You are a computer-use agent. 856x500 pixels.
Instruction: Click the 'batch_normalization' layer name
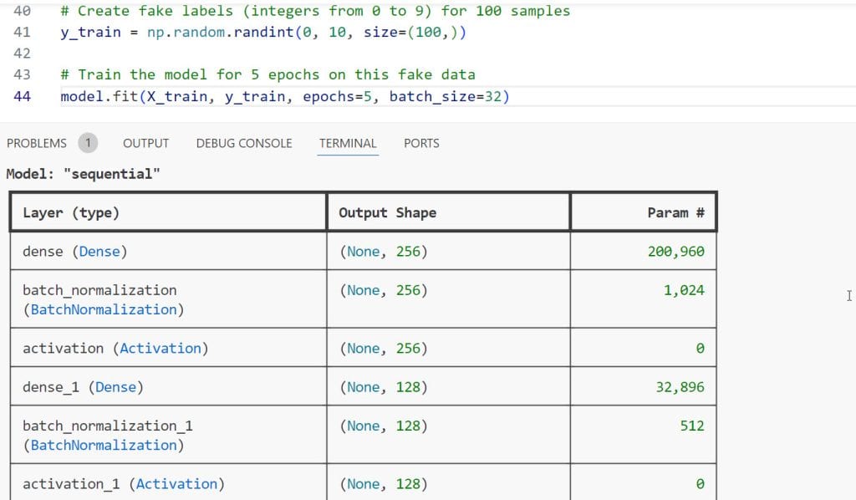tap(99, 290)
